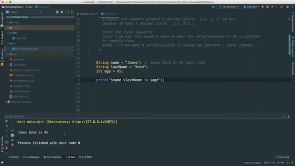Expand the .idea folder

click(8, 23)
